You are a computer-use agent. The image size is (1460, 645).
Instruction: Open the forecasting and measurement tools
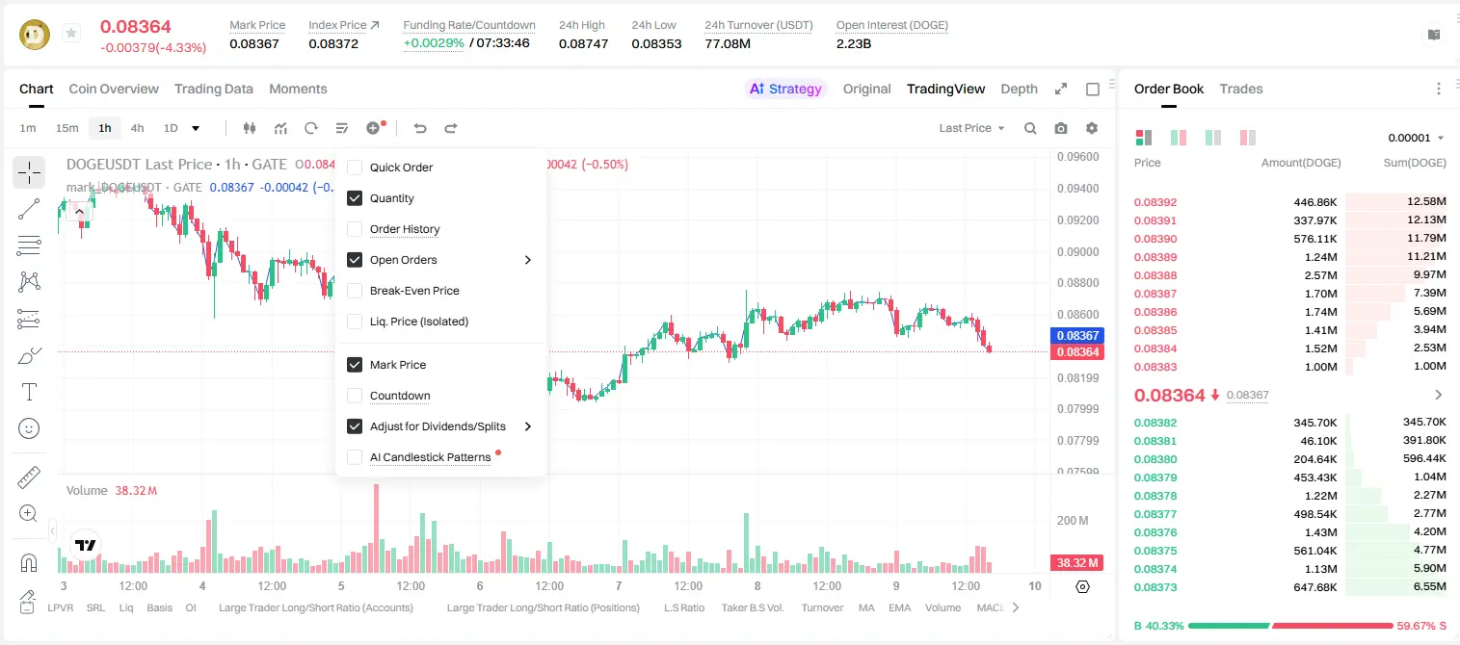point(29,319)
